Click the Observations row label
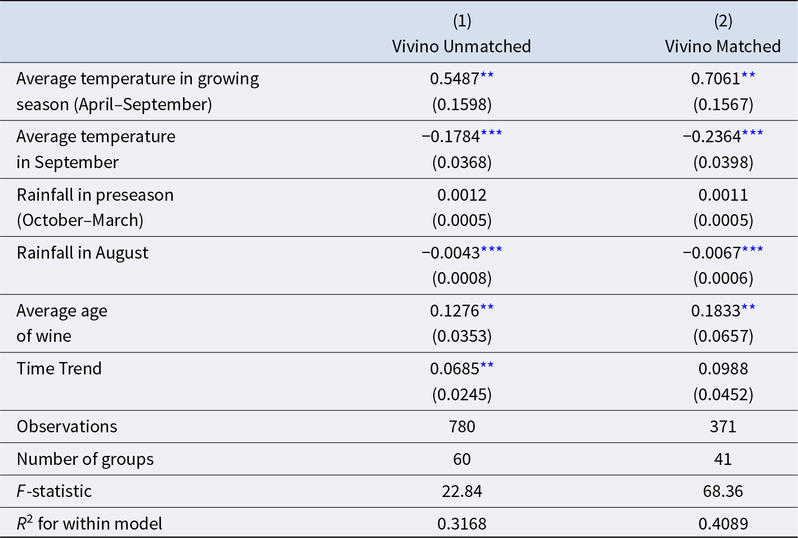 pyautogui.click(x=67, y=426)
